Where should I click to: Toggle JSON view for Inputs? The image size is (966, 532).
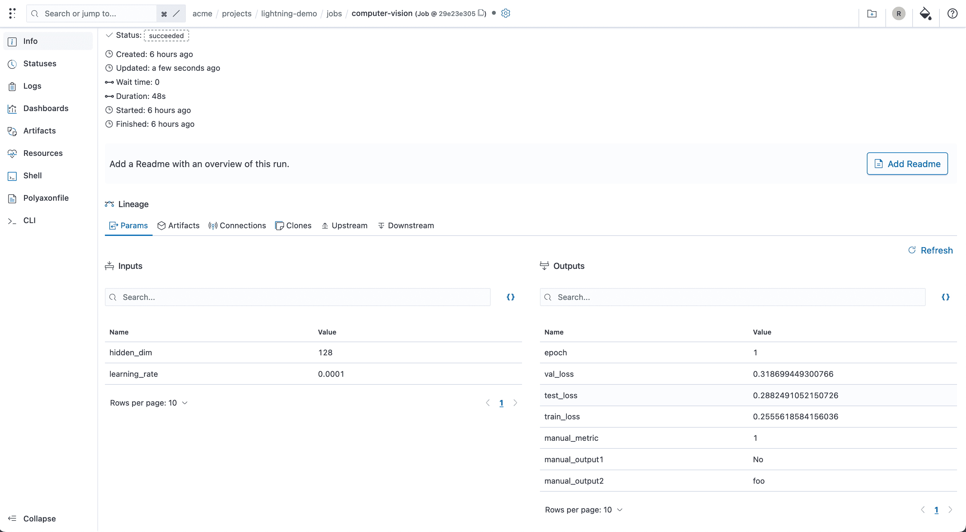point(511,297)
